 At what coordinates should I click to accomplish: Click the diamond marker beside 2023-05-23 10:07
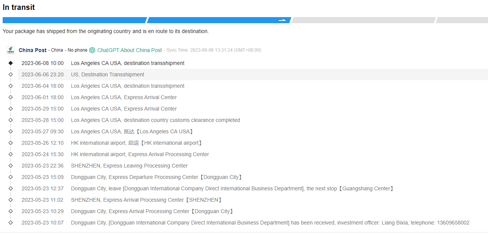coord(11,223)
